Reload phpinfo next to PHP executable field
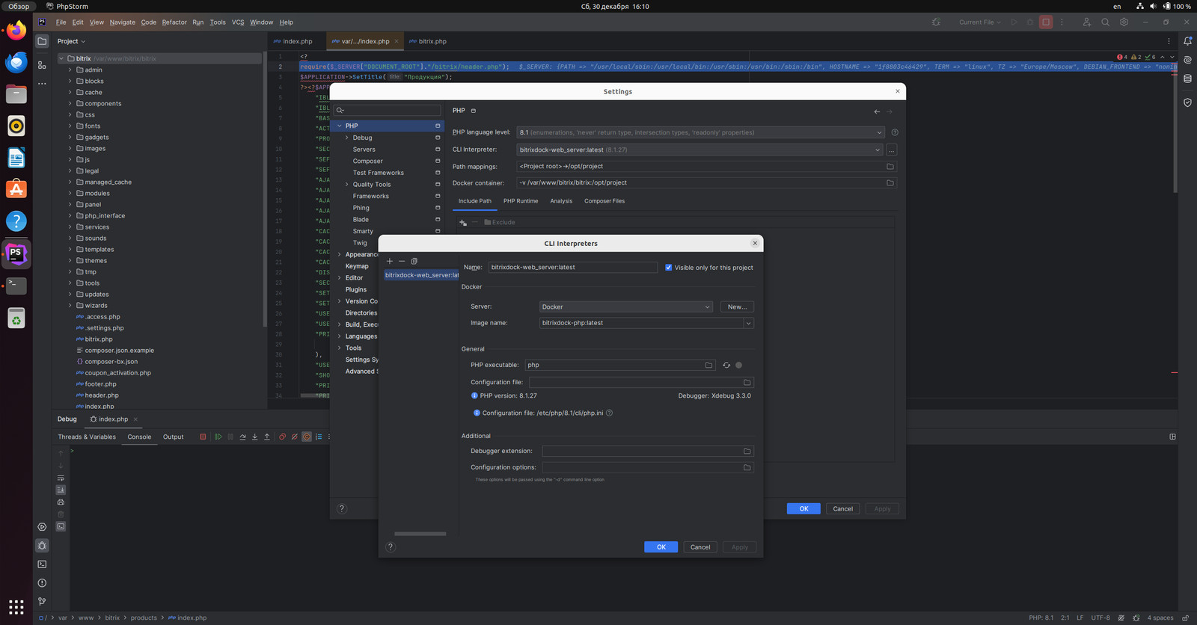1197x625 pixels. (x=726, y=366)
